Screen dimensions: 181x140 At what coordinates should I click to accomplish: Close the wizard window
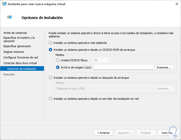pyautogui.click(x=177, y=4)
